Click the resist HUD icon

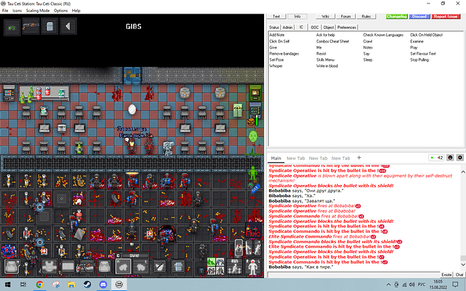point(239,248)
